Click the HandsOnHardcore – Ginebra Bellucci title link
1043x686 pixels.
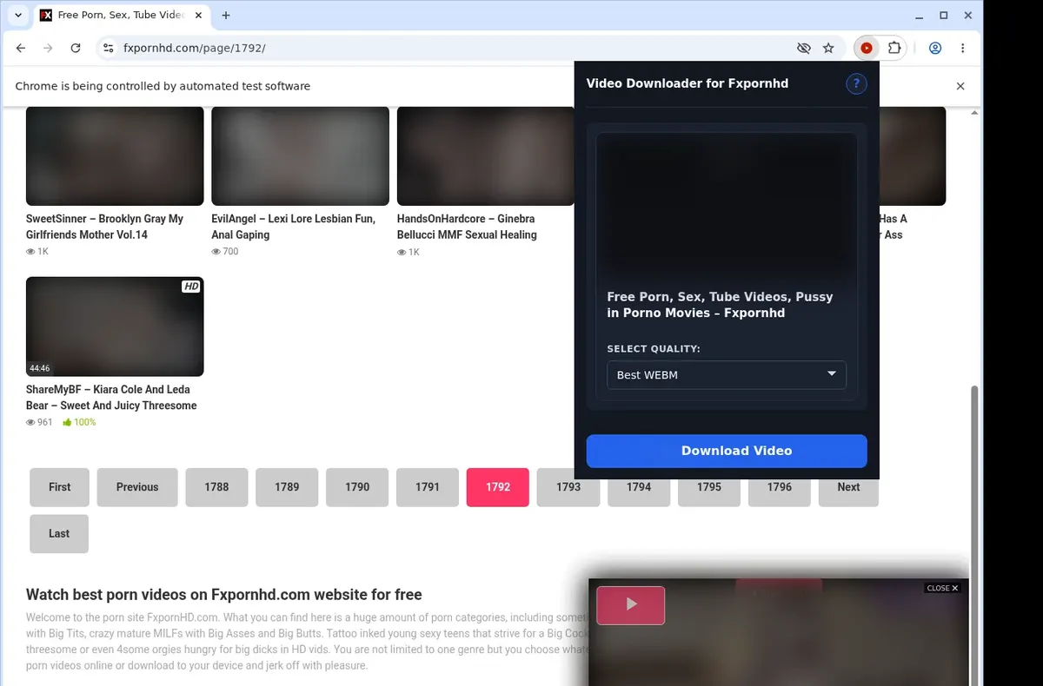pyautogui.click(x=467, y=227)
